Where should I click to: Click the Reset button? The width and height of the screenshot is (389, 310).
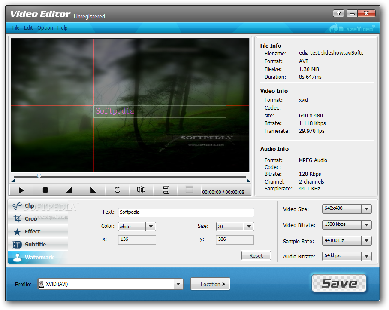click(256, 255)
